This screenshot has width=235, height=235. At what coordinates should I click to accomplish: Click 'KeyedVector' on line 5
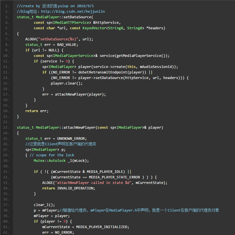click(94, 28)
